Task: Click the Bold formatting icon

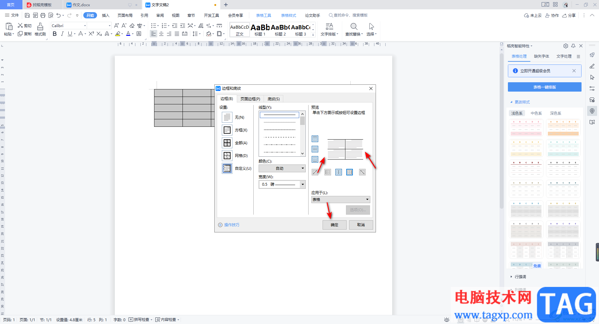Action: click(x=55, y=34)
